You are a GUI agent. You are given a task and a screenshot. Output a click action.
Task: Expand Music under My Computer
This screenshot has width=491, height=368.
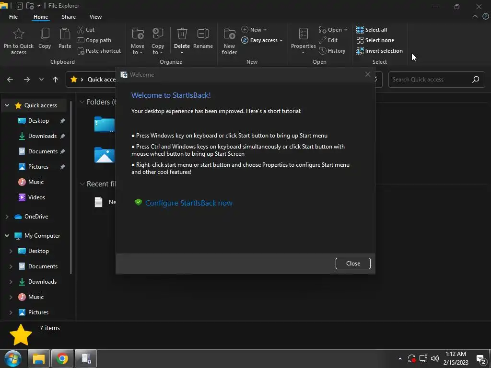tap(11, 297)
